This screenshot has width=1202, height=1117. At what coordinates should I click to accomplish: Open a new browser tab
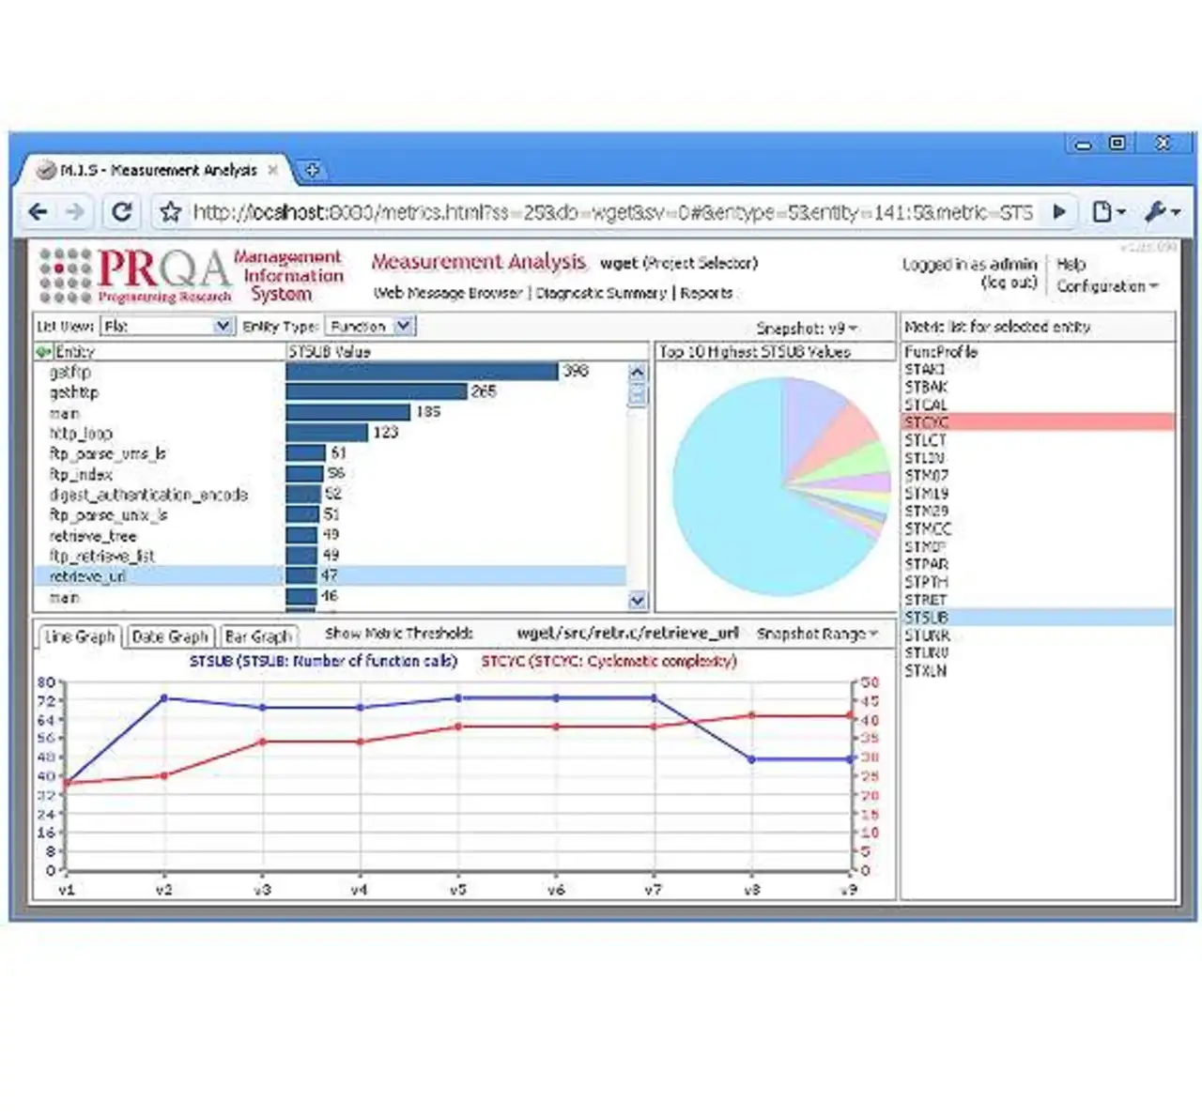coord(313,170)
